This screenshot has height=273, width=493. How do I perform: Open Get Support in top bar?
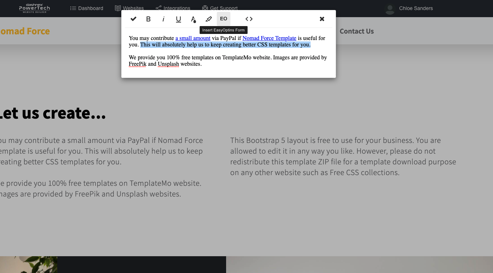[220, 8]
